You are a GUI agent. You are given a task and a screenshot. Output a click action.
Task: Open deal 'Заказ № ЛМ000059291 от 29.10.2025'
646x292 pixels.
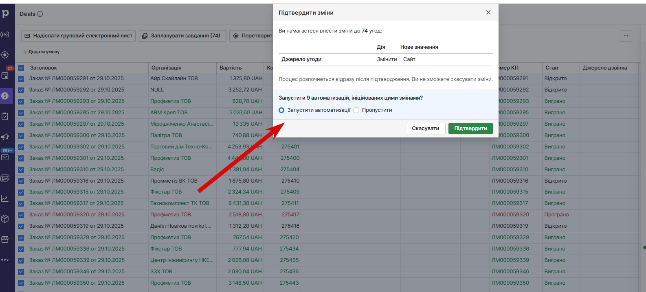coord(76,78)
